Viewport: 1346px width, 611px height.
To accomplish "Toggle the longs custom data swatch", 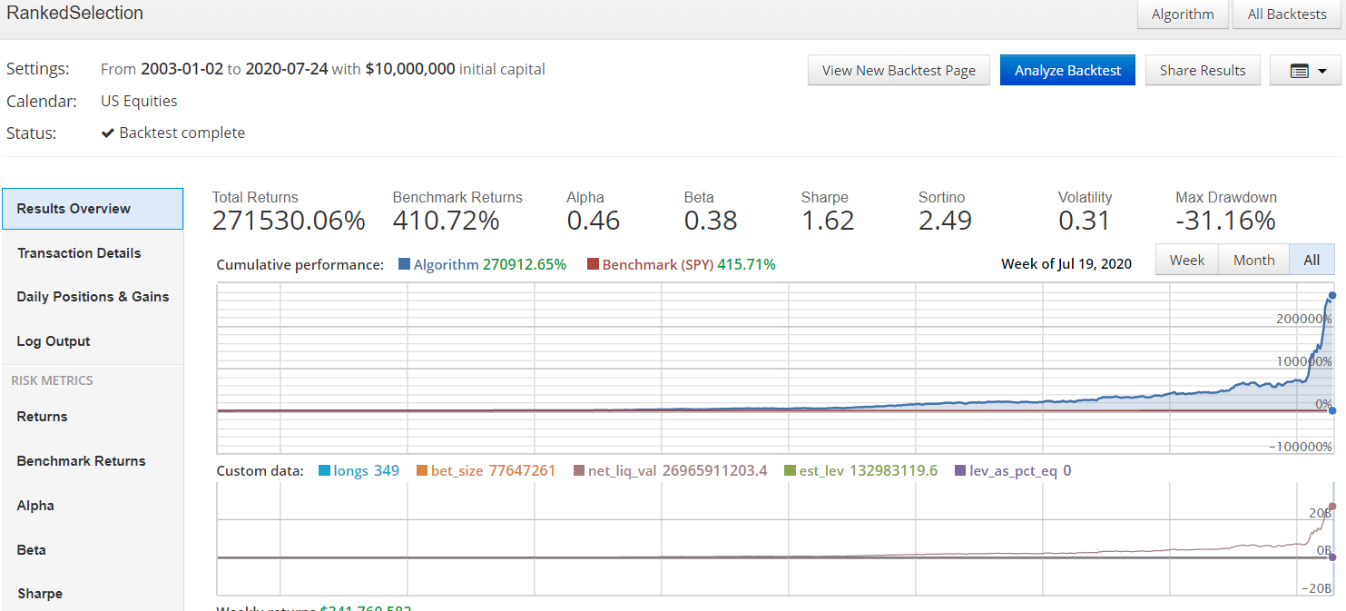I will pyautogui.click(x=324, y=471).
